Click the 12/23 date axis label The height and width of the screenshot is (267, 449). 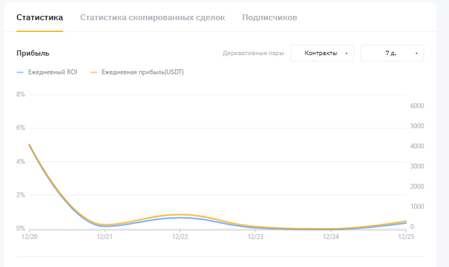[255, 236]
